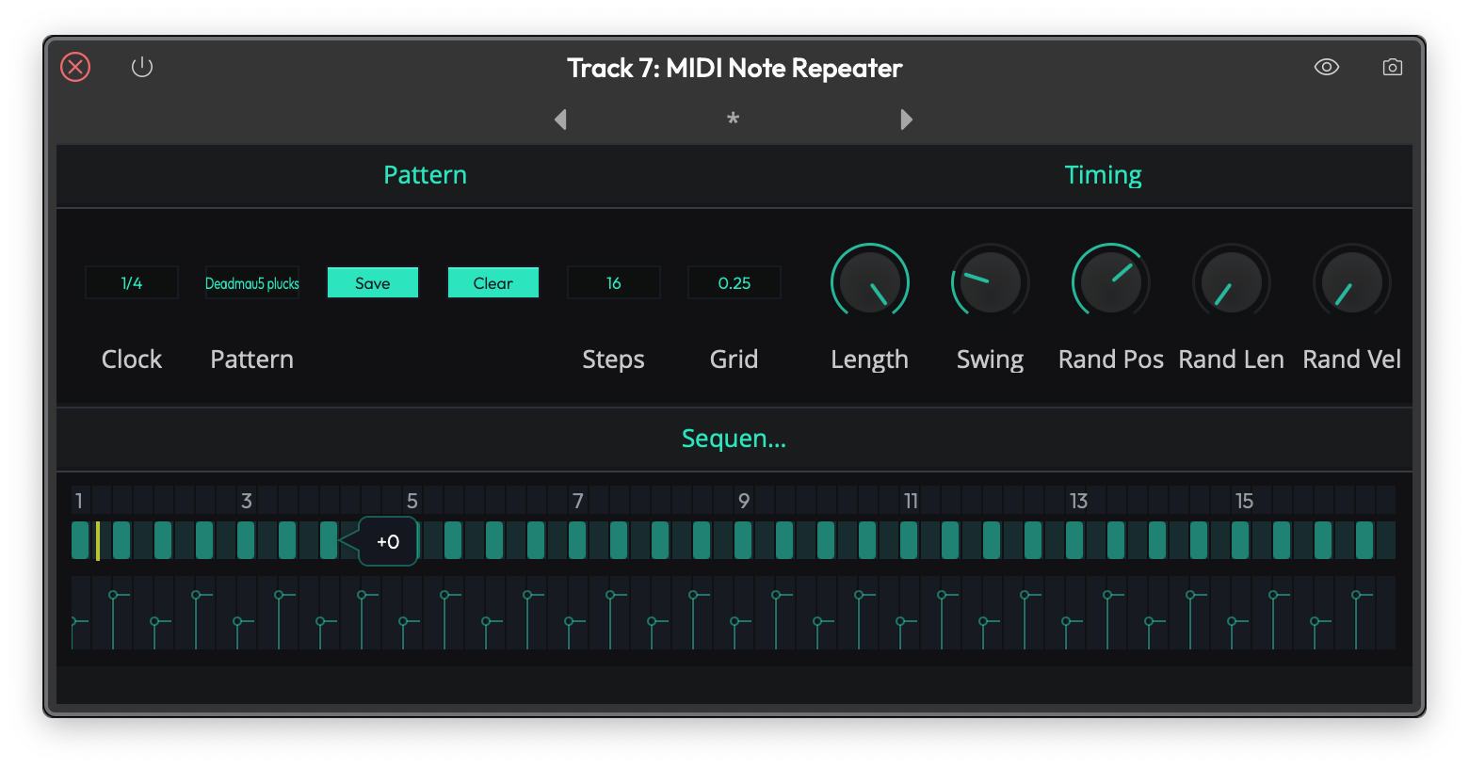Click the Swing knob

[x=991, y=282]
